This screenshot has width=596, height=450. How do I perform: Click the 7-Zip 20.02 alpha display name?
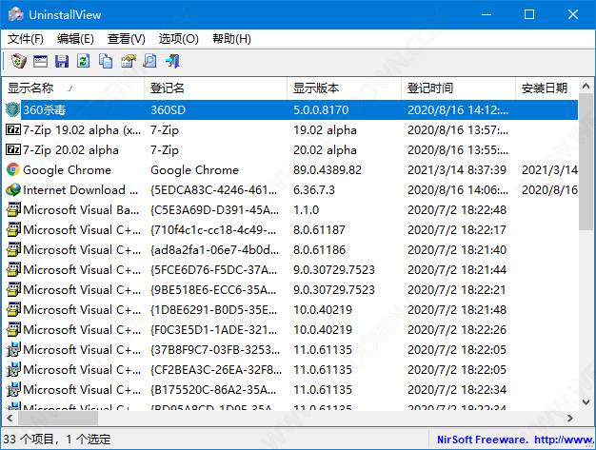point(70,150)
